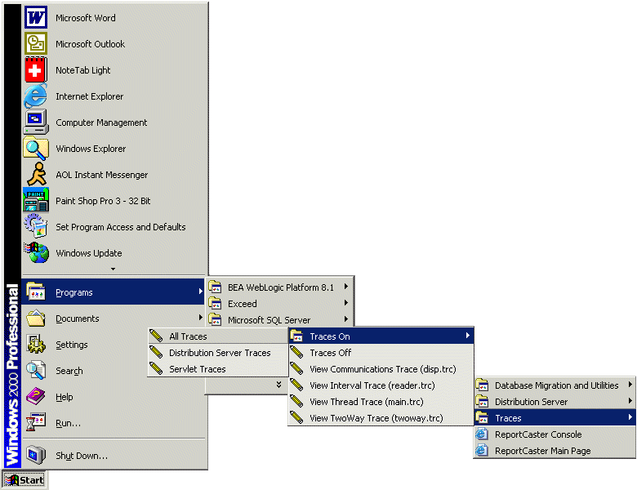Click AOL Instant Messenger running-man icon

click(x=37, y=174)
